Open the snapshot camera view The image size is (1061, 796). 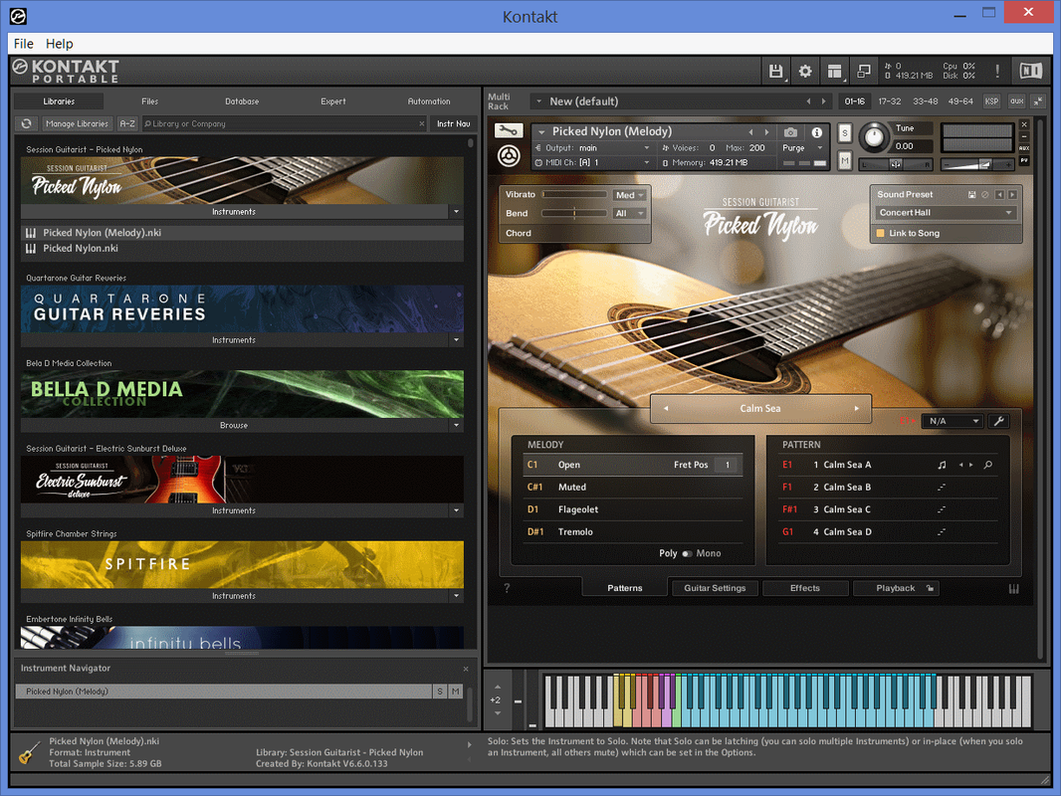(x=790, y=132)
